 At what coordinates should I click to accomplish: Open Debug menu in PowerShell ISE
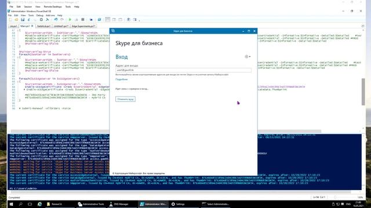40,16
